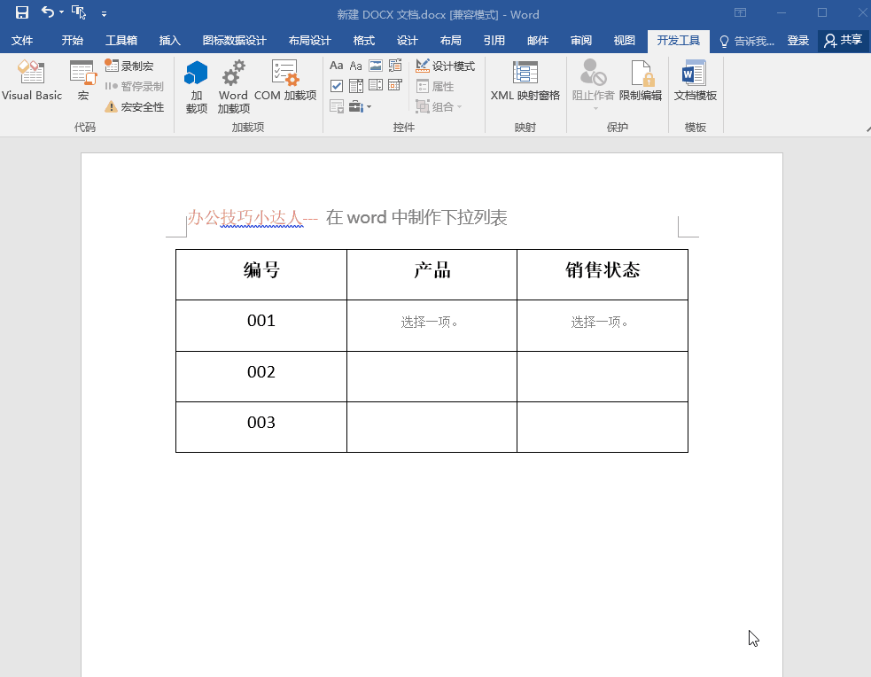Image resolution: width=871 pixels, height=677 pixels.
Task: Open 限制编辑 restrict editing pane
Action: tap(641, 82)
